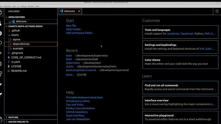Image resolution: width=221 pixels, height=124 pixels.
Task: Open recent kubernetes folder
Action: coord(73,63)
